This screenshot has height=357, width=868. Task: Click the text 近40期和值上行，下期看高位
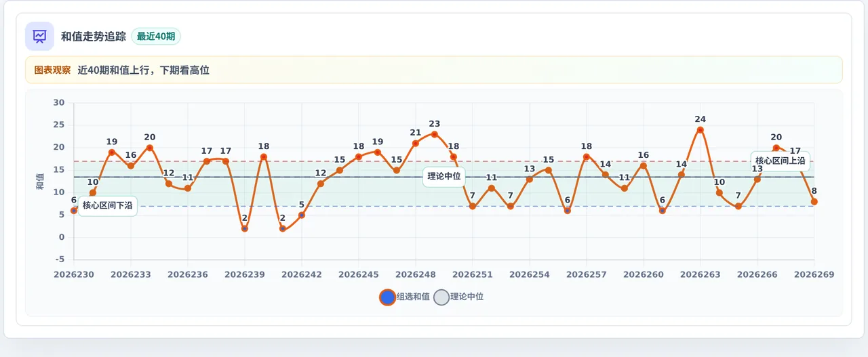pos(143,70)
